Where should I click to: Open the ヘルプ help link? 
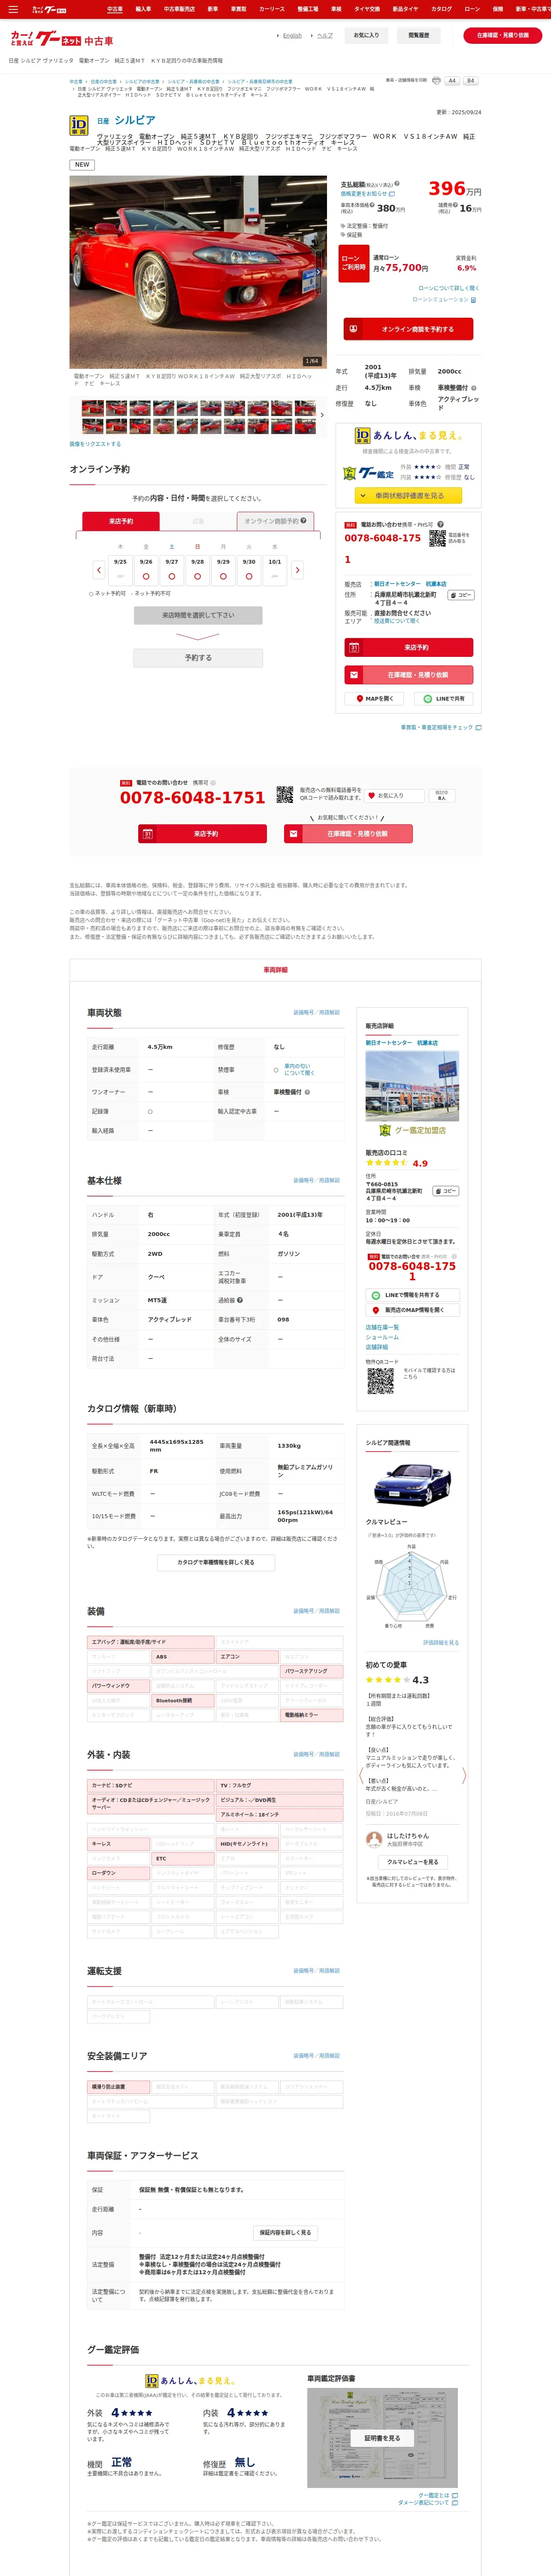[325, 36]
